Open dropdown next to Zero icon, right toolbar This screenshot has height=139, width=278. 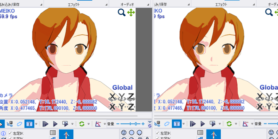coord(252,124)
